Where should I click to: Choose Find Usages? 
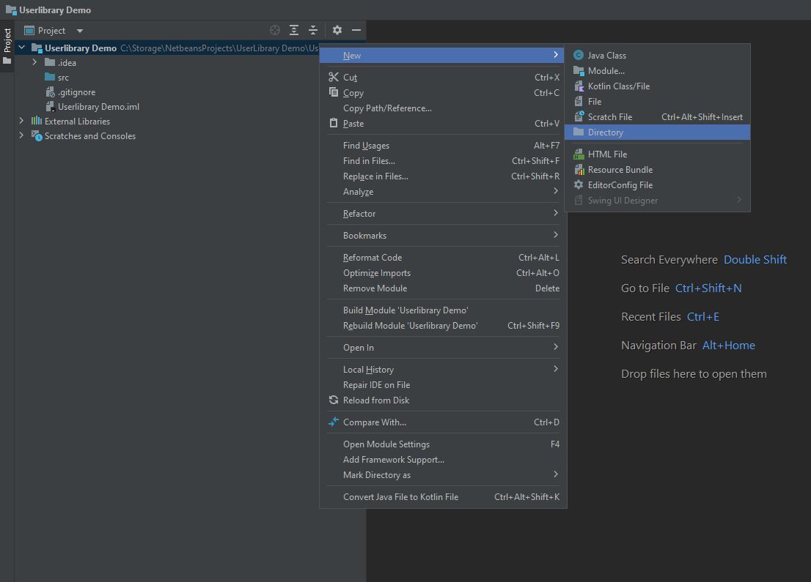point(443,146)
